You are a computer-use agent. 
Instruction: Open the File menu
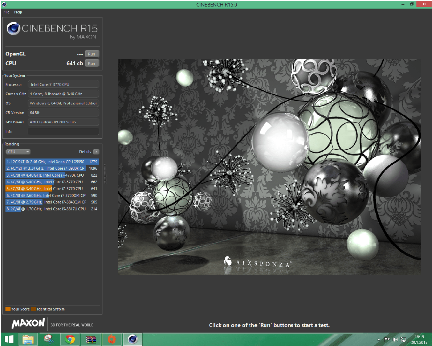(x=7, y=12)
